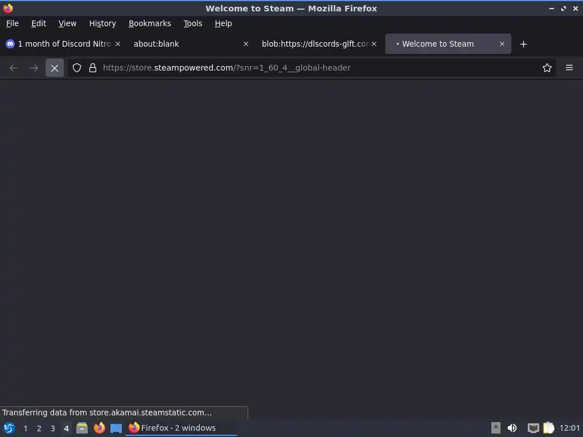This screenshot has height=437, width=583.
Task: Minimize the Firefox window
Action: pos(551,8)
